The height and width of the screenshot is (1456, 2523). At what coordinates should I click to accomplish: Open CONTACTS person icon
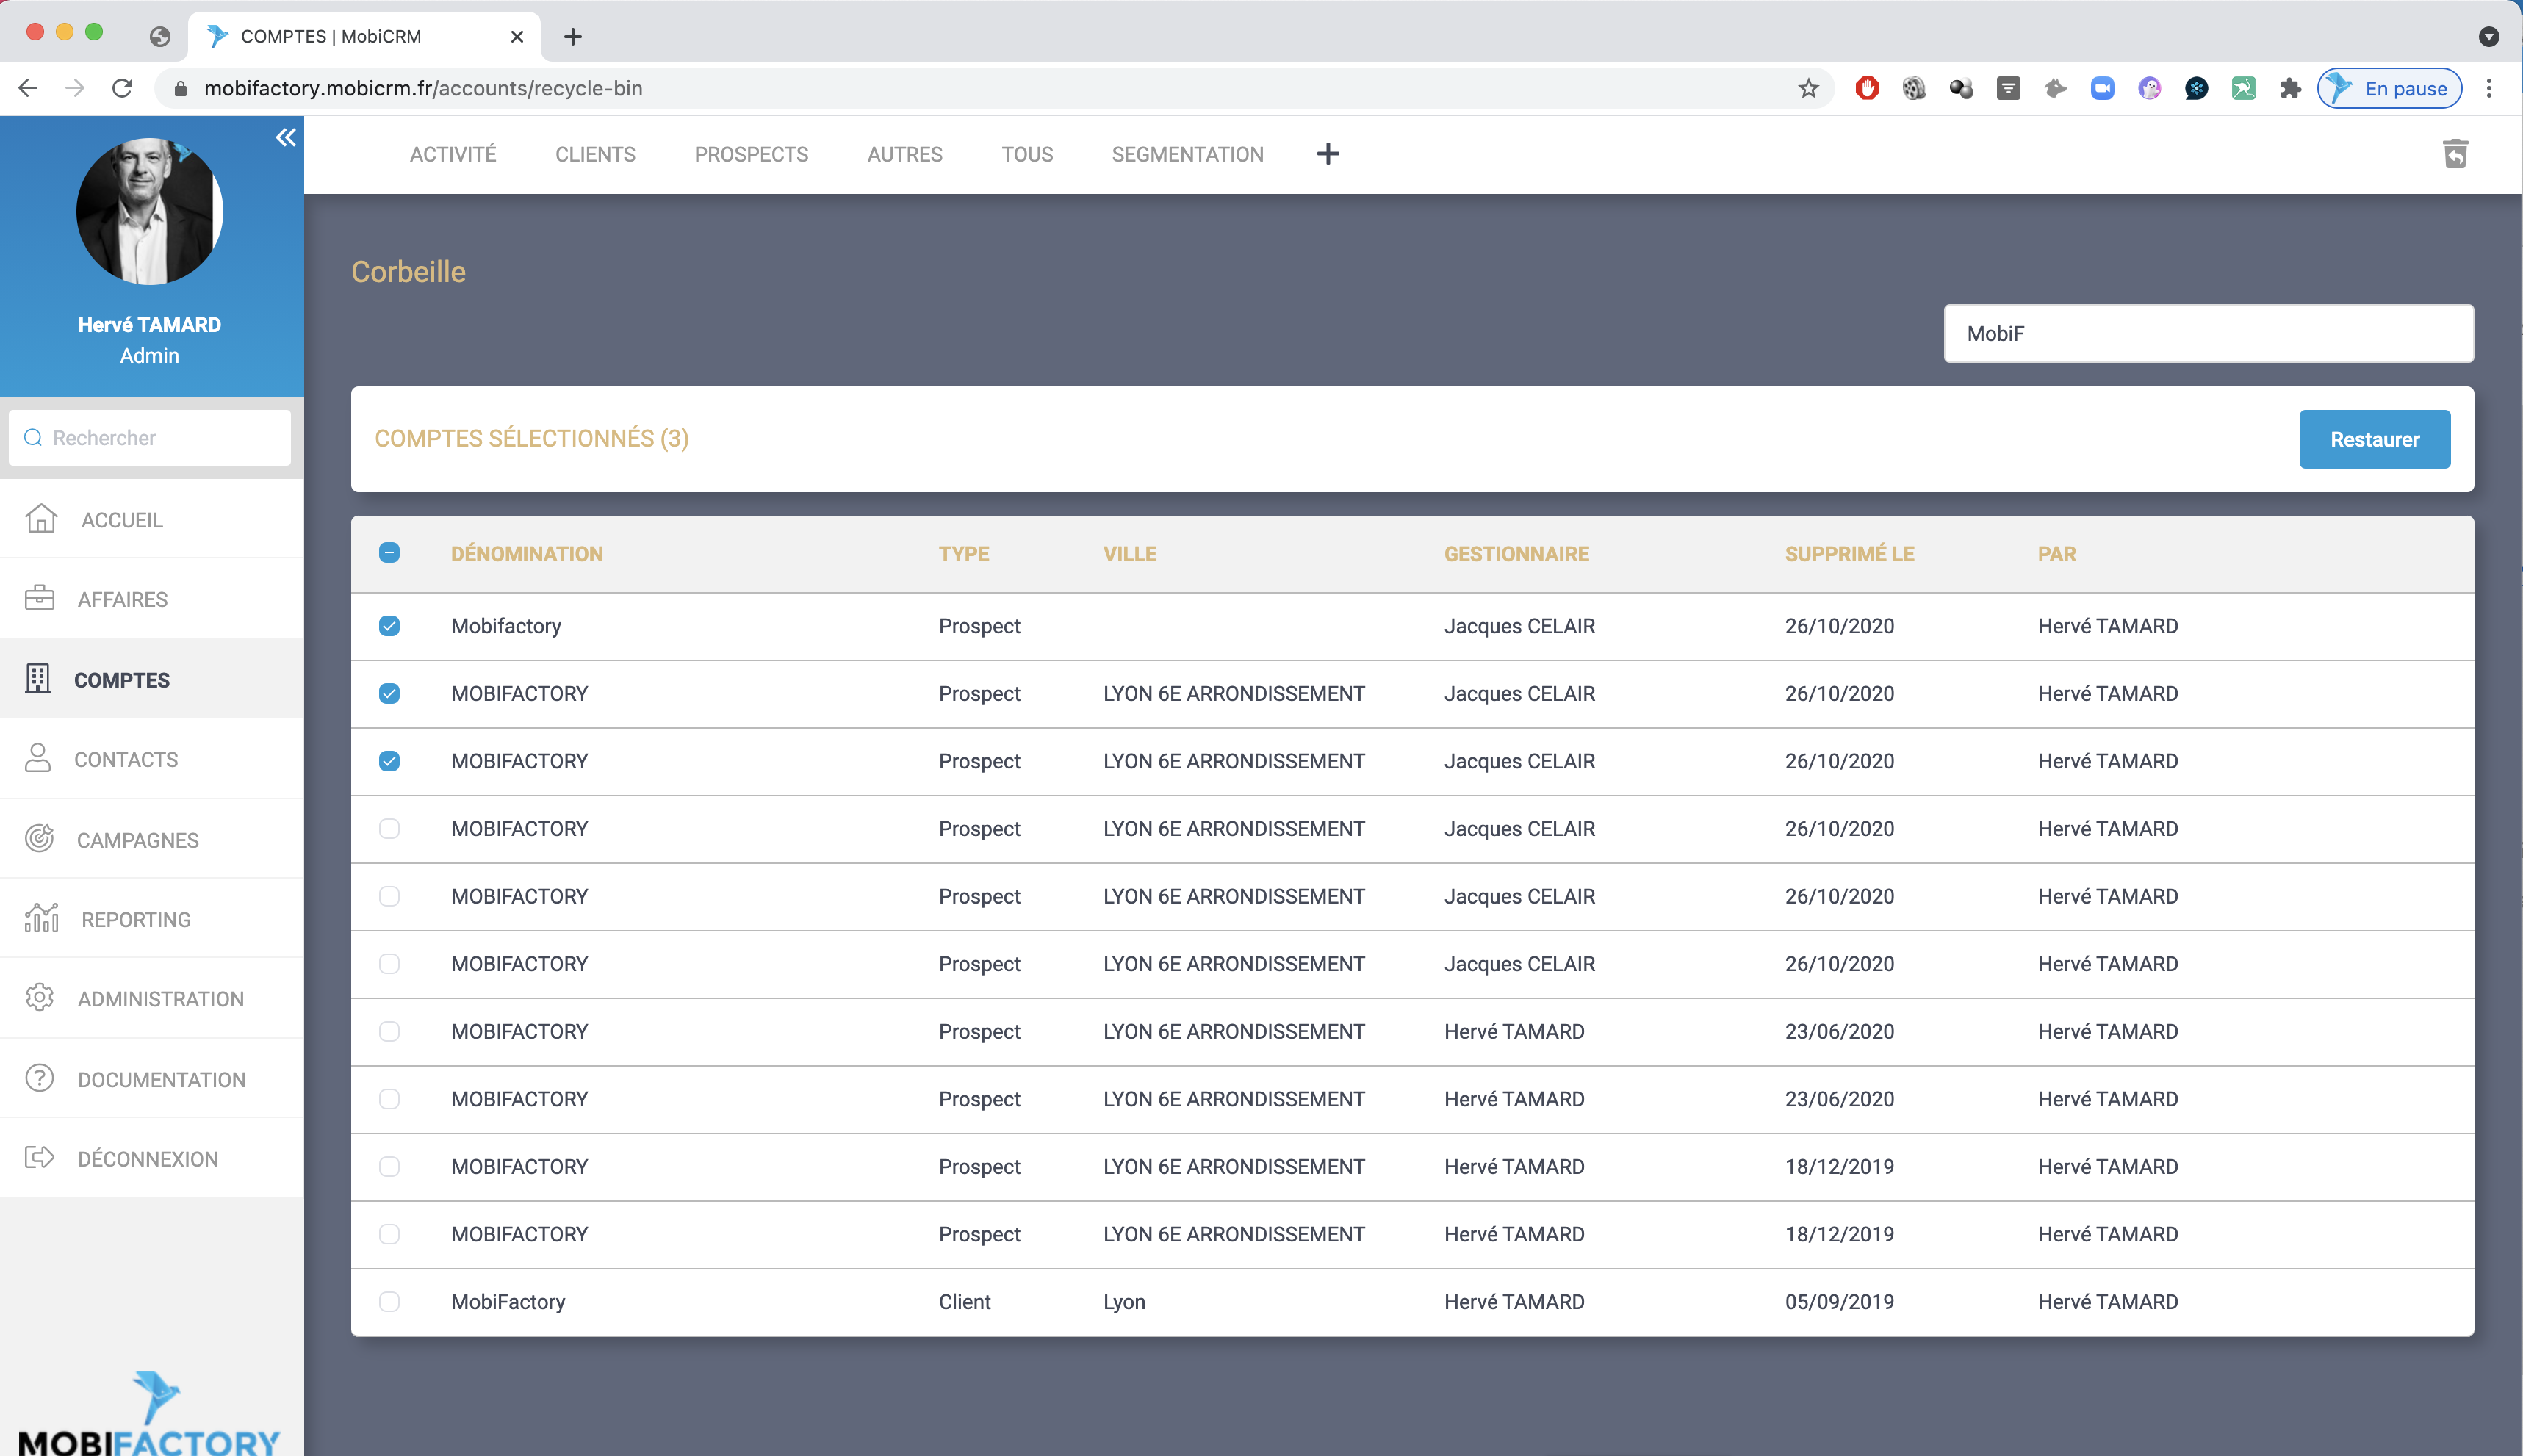[38, 759]
